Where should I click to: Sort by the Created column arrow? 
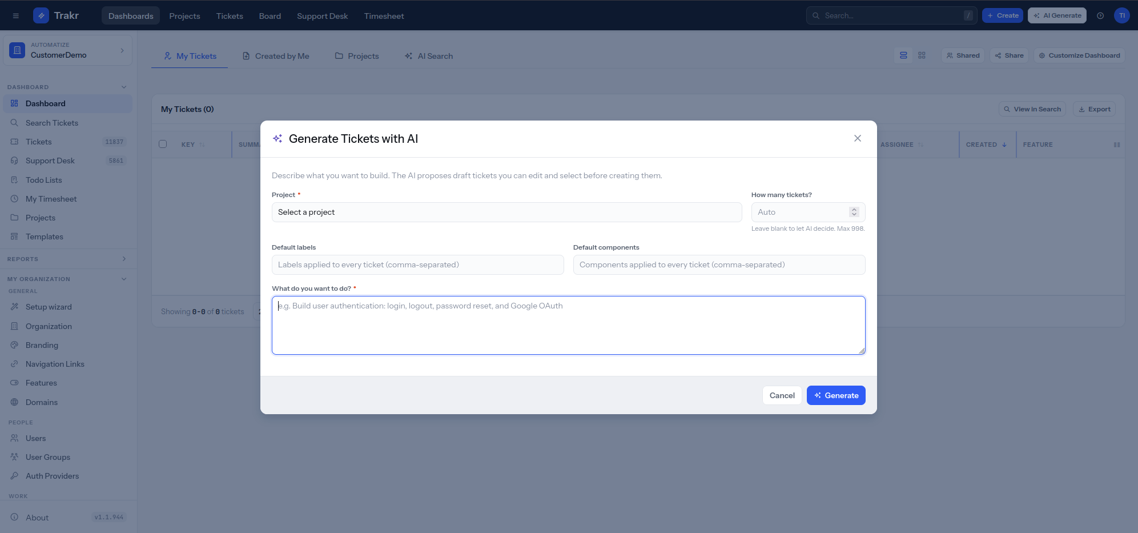click(1004, 145)
